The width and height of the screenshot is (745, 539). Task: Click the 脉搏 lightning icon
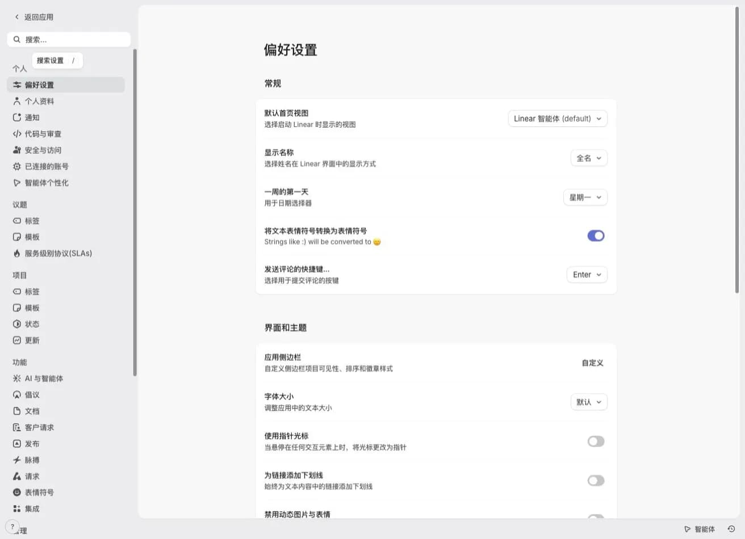click(x=17, y=460)
